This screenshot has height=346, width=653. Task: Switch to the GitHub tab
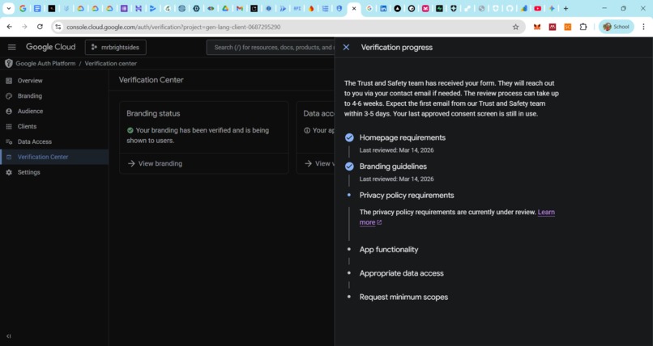(510, 8)
